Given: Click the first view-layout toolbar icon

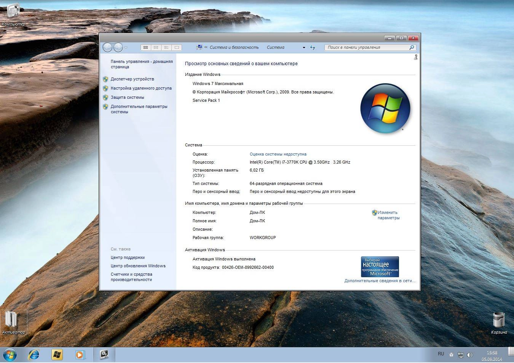Looking at the screenshot, I should [145, 47].
